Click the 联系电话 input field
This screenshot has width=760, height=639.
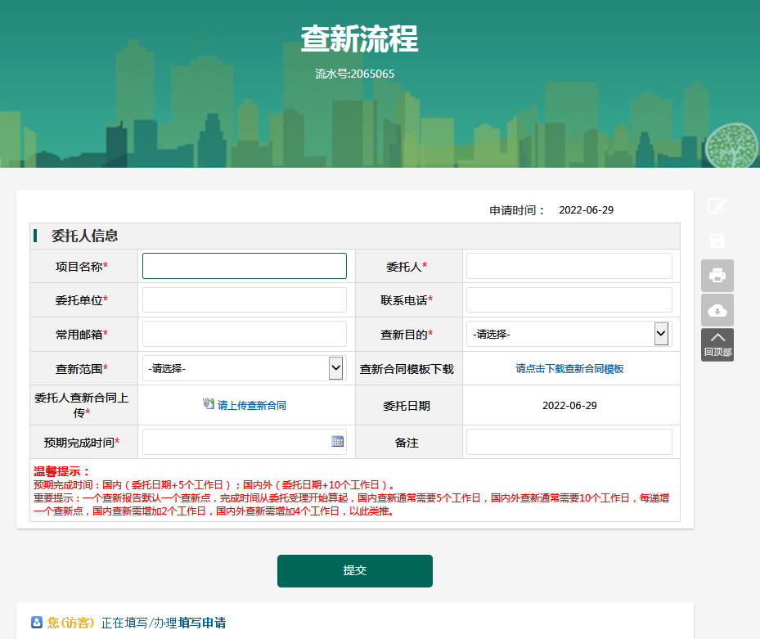569,300
